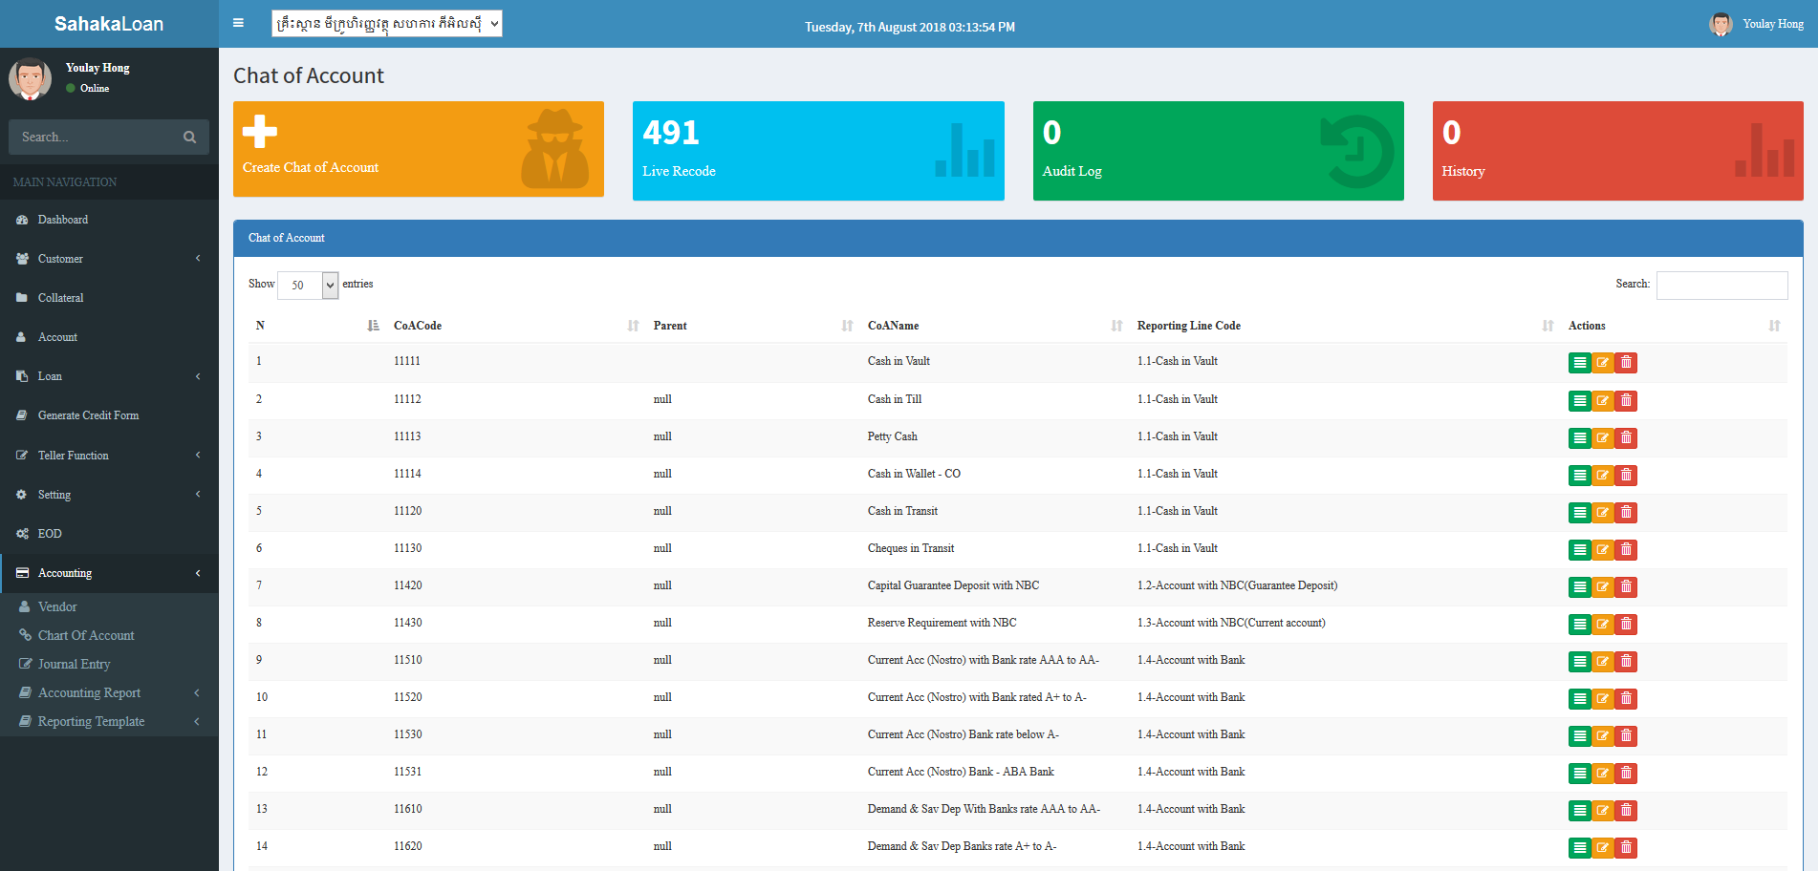Screen dimensions: 1819x871
Task: Delete the Cash in Transit row
Action: point(1626,513)
